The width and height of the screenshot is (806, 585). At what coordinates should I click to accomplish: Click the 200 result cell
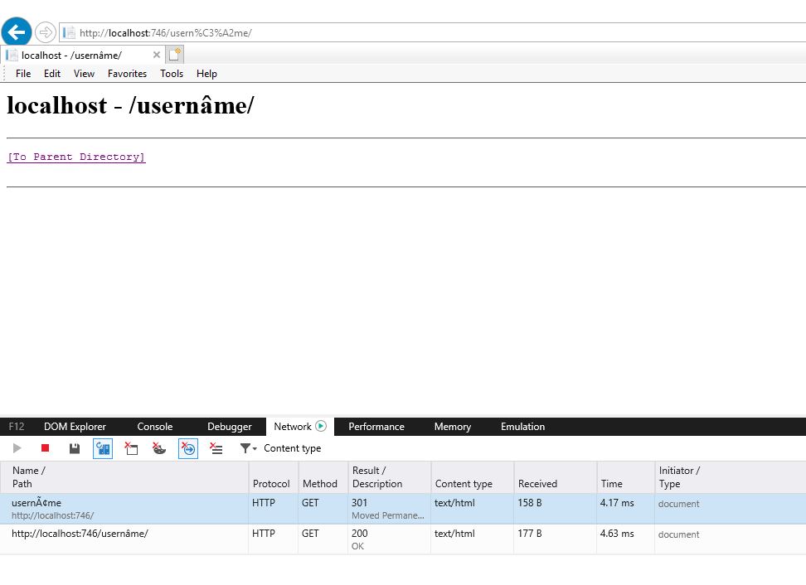[389, 539]
